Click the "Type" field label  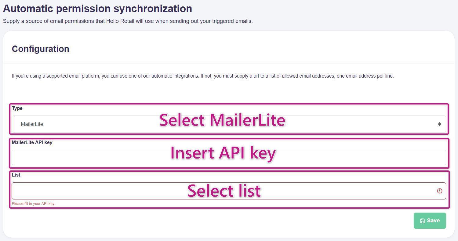pyautogui.click(x=17, y=108)
